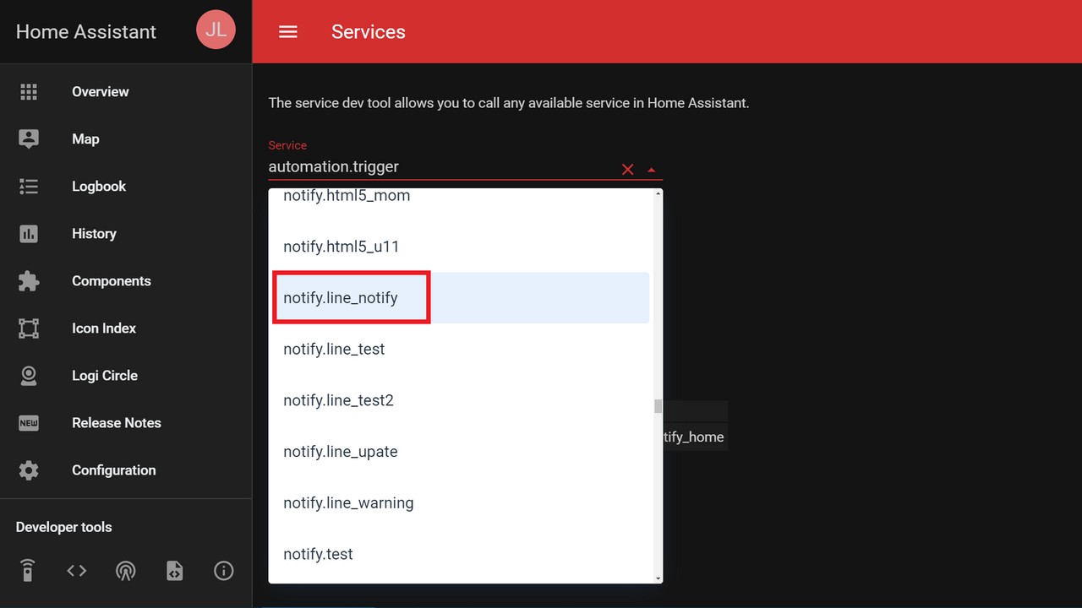Click the dropdown list scrollbar thumb
Screen dimensions: 1082x608
click(658, 406)
